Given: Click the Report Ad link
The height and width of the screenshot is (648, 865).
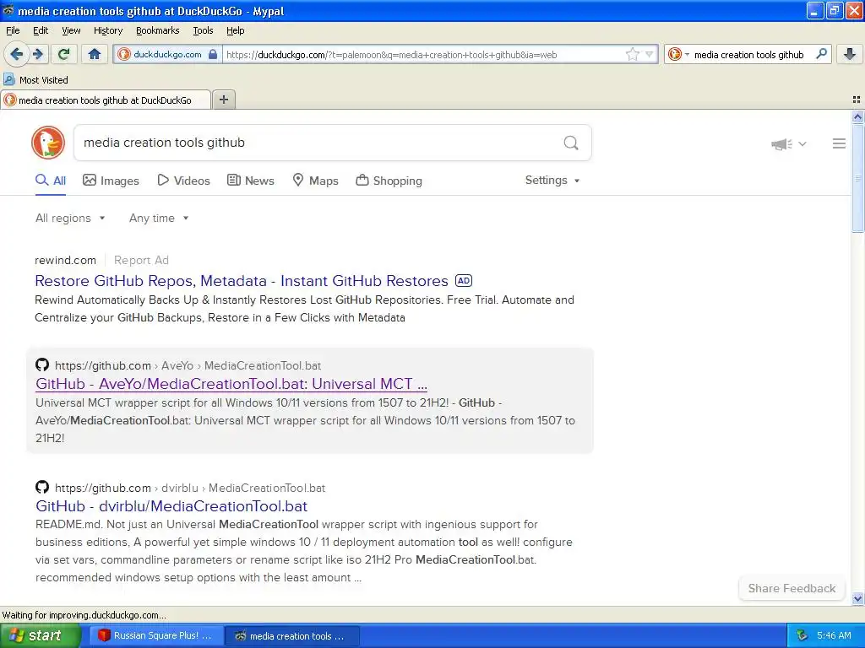Looking at the screenshot, I should [x=141, y=260].
